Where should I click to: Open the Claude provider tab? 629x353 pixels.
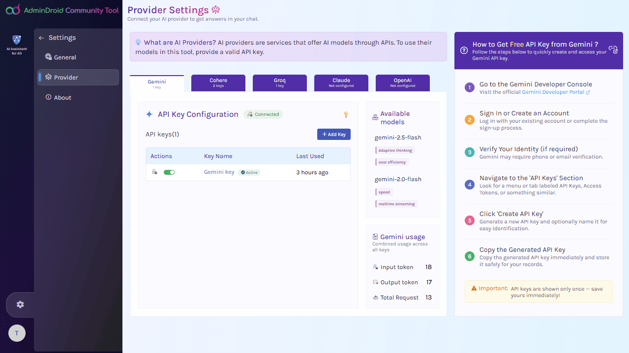point(341,82)
